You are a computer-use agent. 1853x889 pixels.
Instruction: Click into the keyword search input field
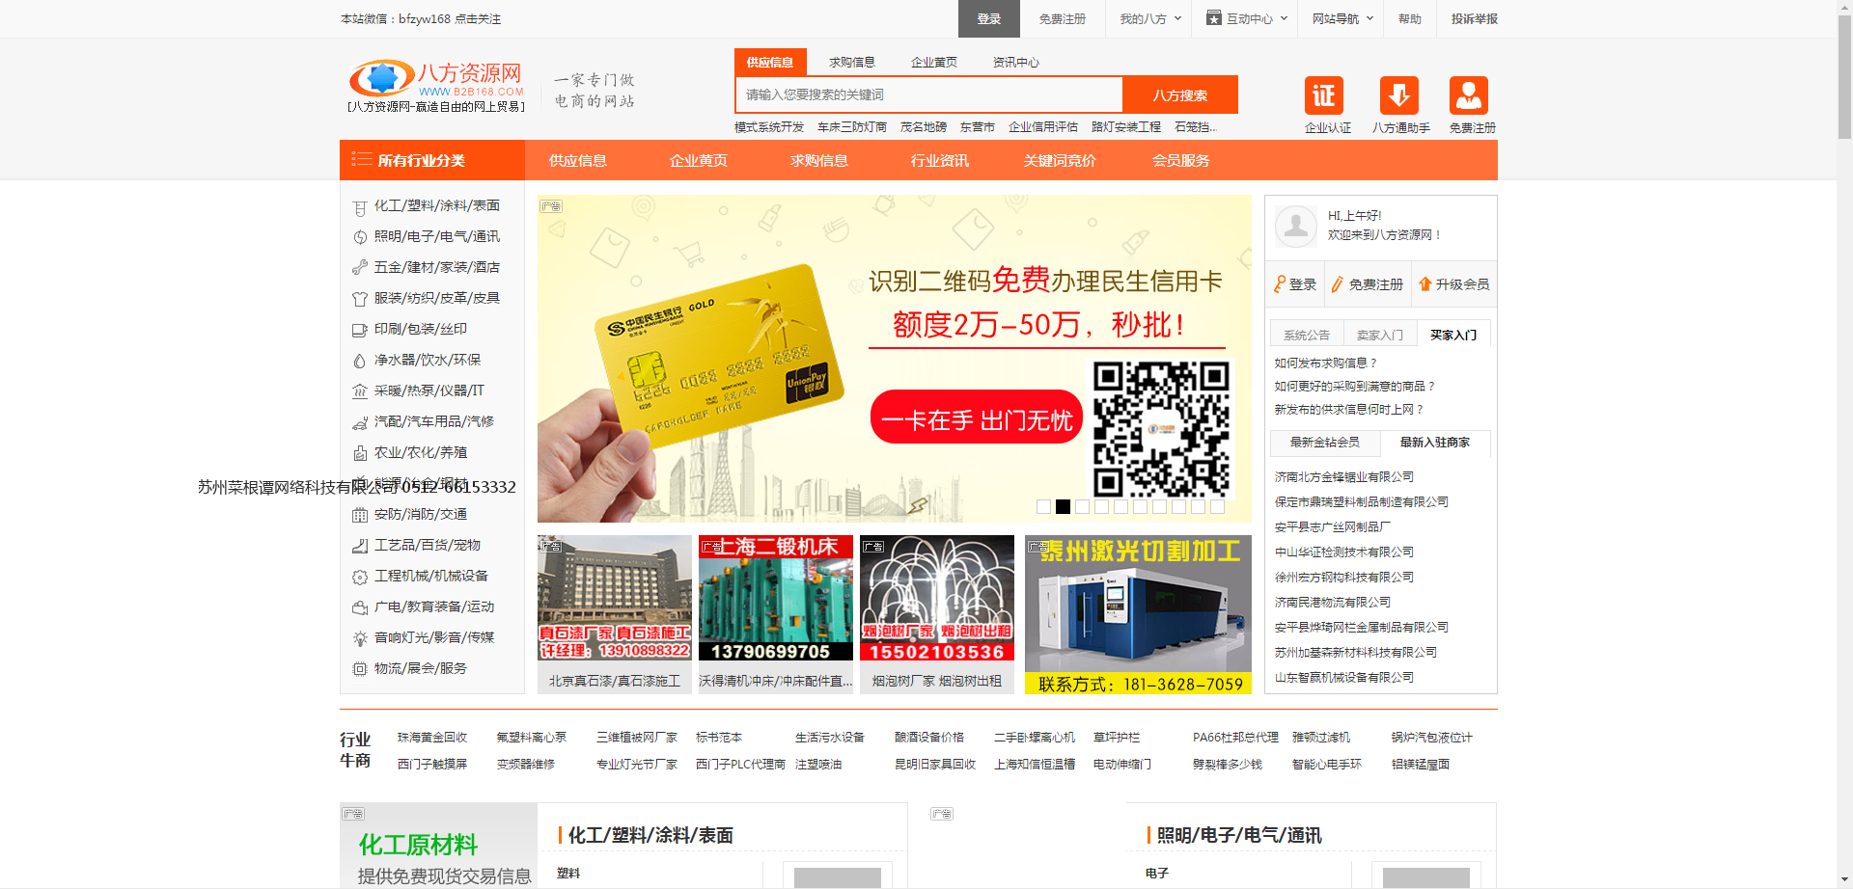[928, 94]
